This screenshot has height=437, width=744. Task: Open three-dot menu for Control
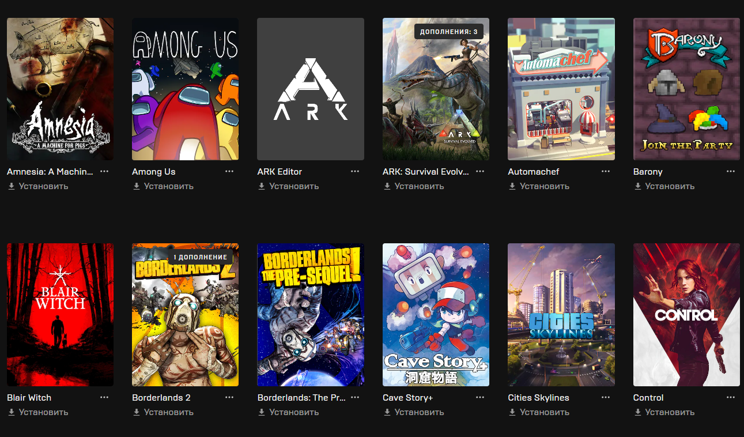tap(731, 397)
